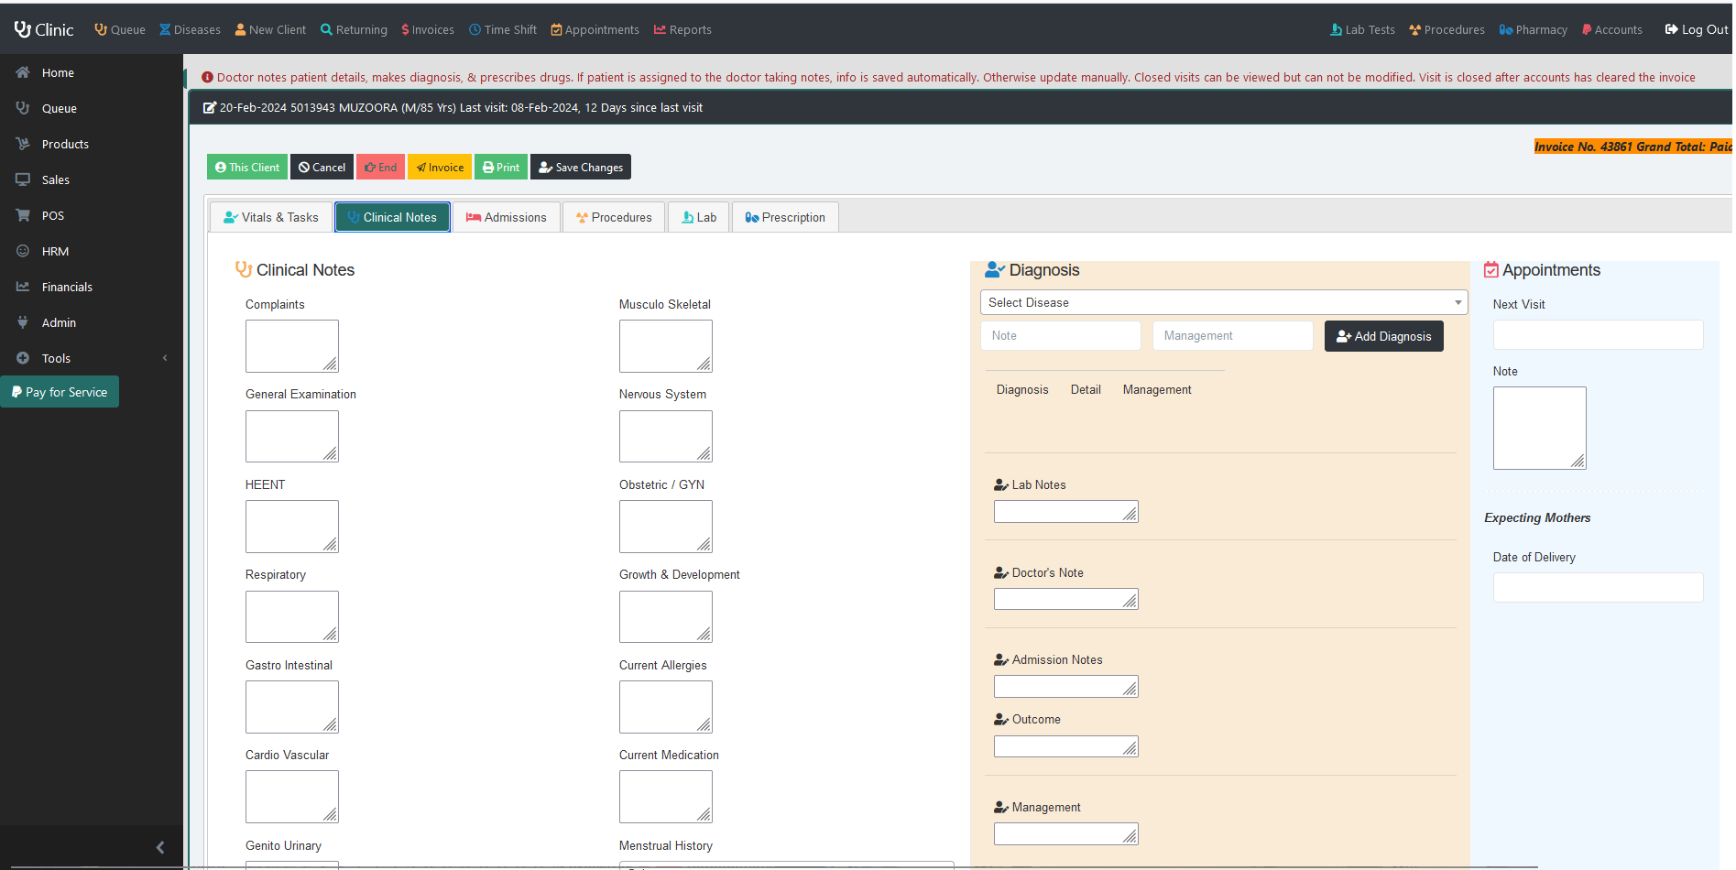Click the Log Out icon
The image size is (1736, 870).
click(1672, 29)
